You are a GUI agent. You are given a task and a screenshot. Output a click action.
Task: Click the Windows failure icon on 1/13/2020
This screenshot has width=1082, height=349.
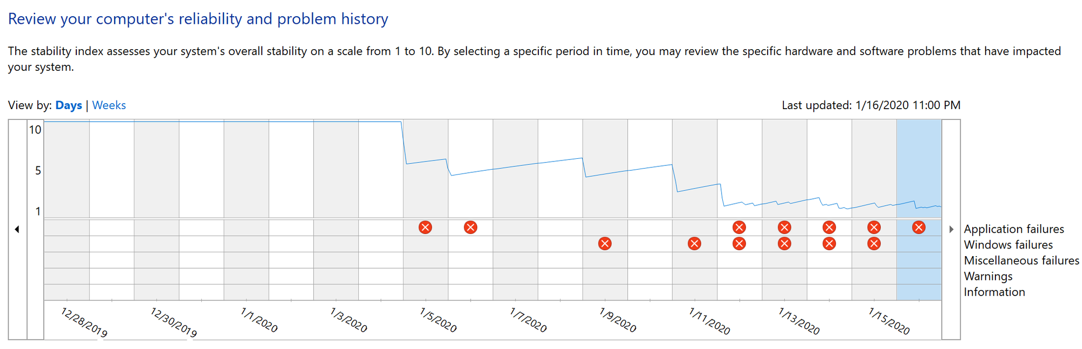click(784, 244)
